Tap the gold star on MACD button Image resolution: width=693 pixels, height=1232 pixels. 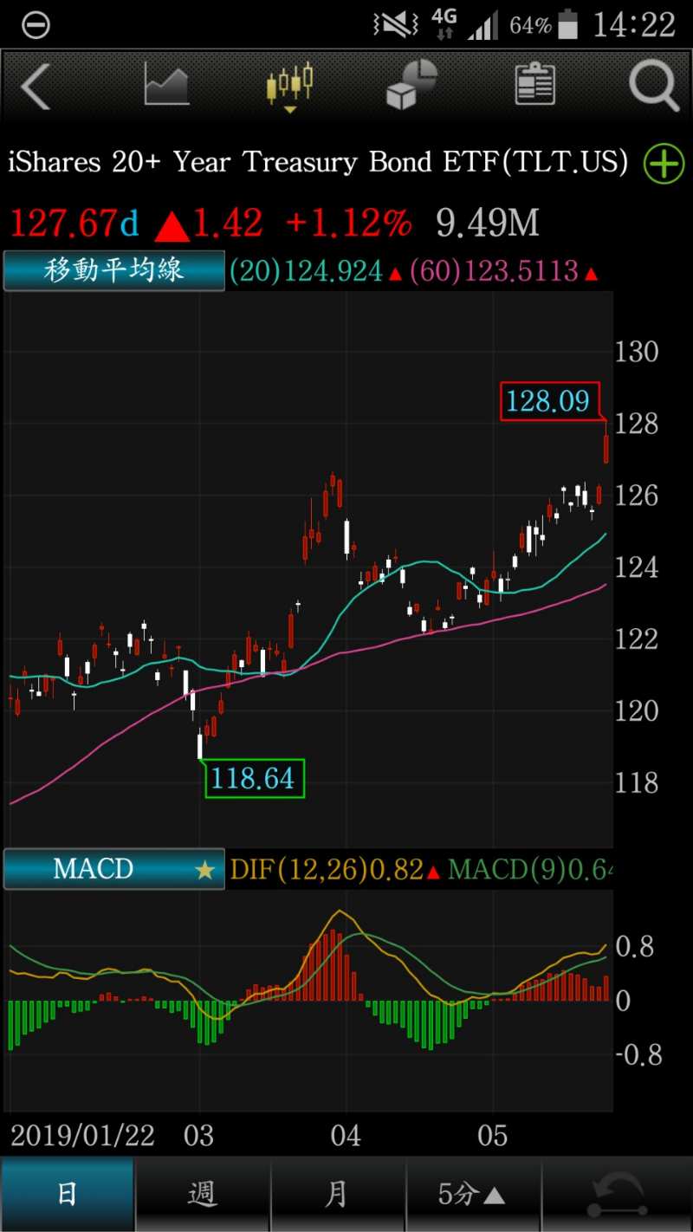pyautogui.click(x=205, y=870)
